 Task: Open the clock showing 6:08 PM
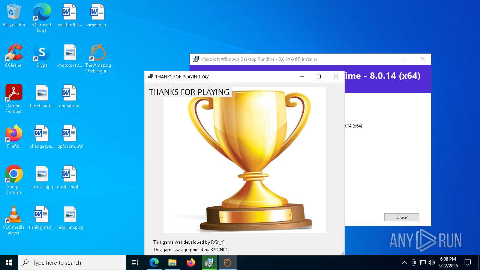pyautogui.click(x=448, y=262)
